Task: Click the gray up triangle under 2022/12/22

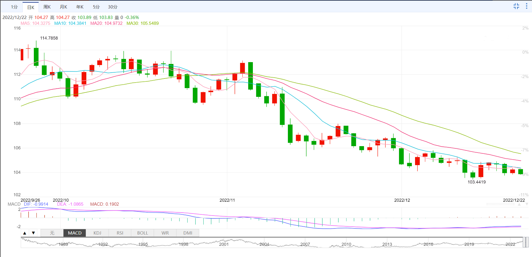Action: (x=519, y=204)
